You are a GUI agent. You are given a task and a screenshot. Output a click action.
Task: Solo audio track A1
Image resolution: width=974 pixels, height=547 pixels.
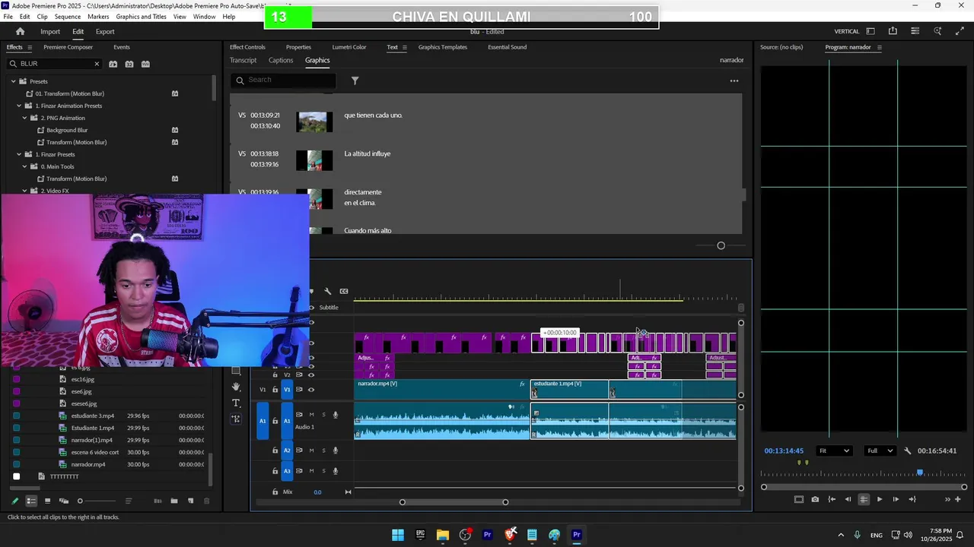[323, 415]
